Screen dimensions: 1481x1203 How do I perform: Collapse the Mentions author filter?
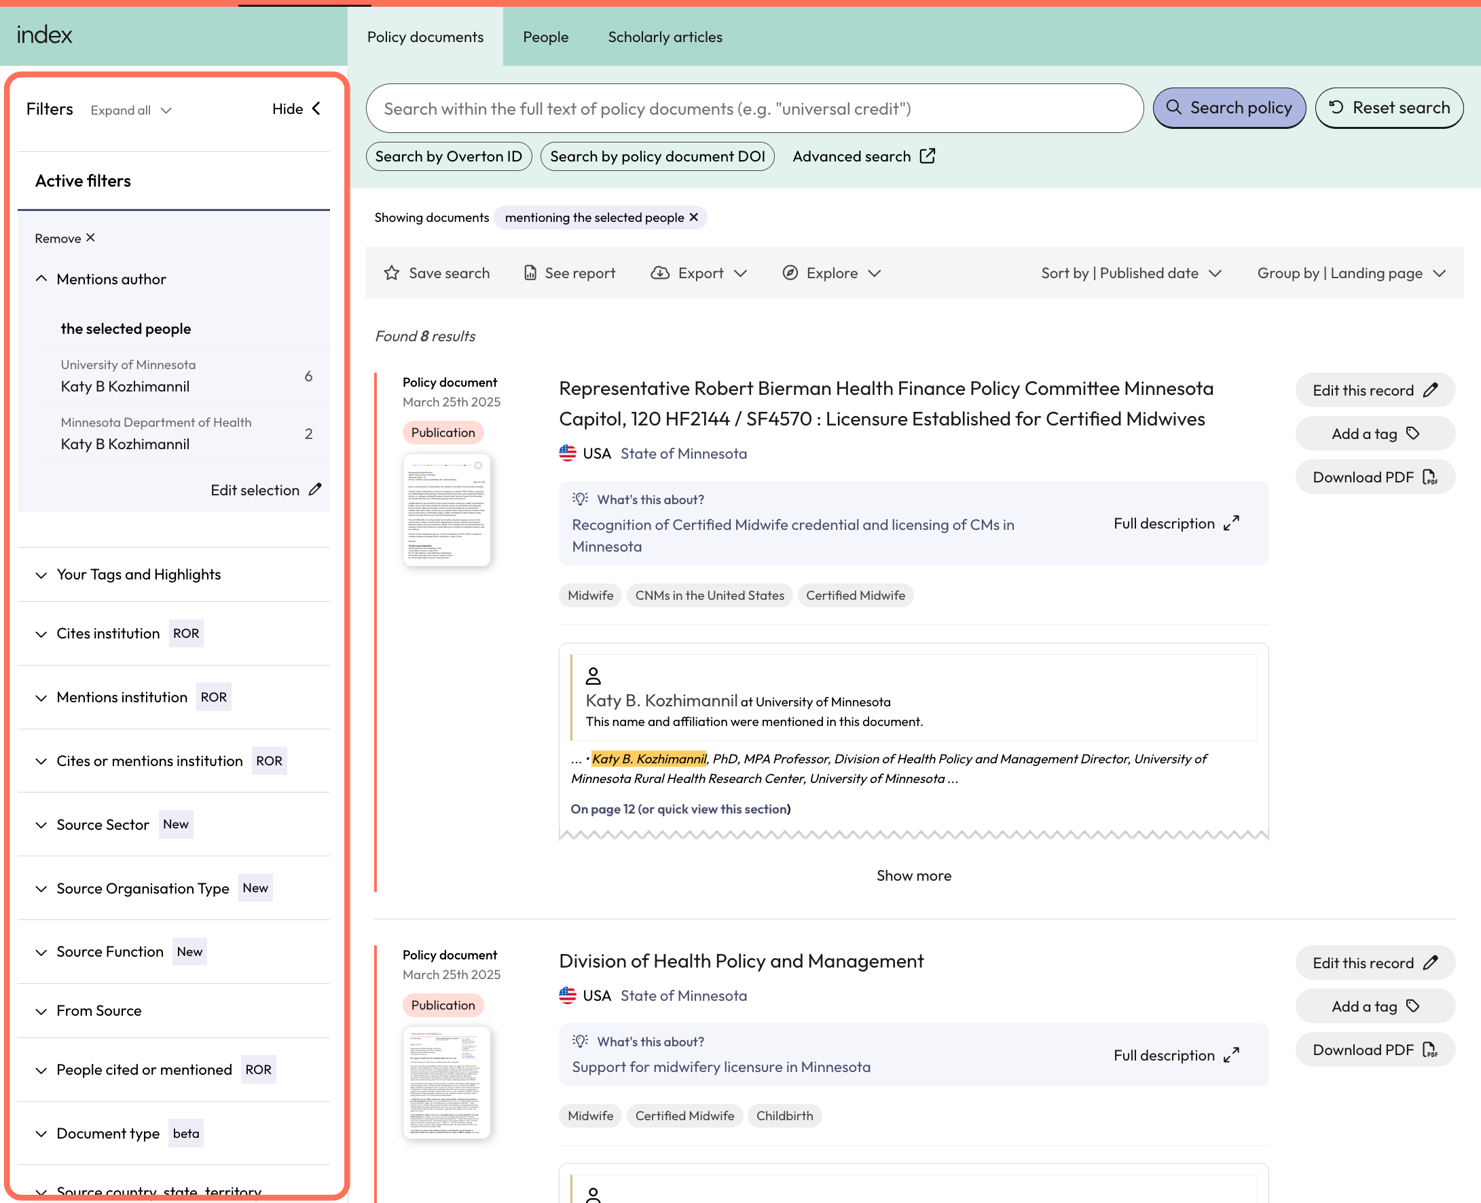click(41, 280)
